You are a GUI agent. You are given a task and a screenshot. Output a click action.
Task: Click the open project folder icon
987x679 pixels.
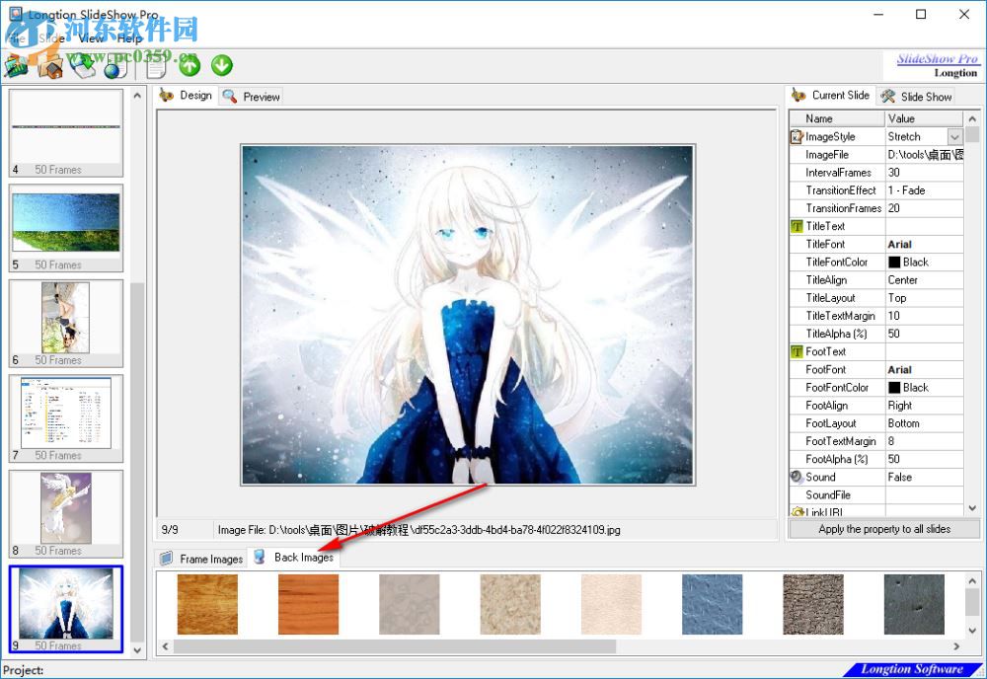(49, 66)
